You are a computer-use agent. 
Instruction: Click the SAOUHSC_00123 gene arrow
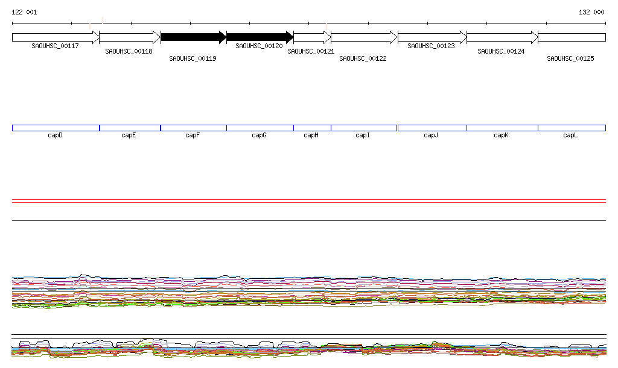(432, 37)
